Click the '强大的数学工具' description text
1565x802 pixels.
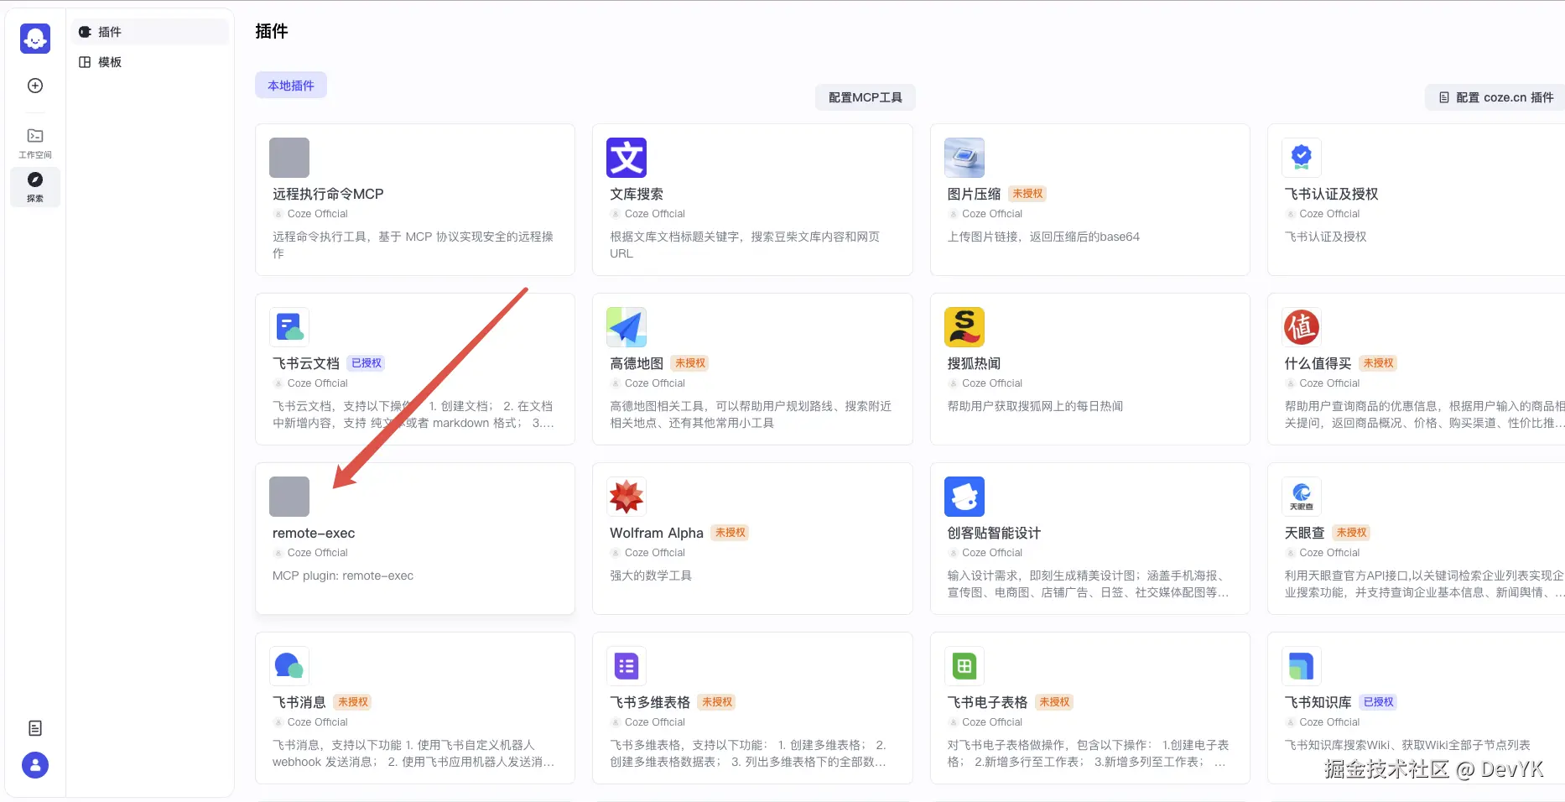651,575
